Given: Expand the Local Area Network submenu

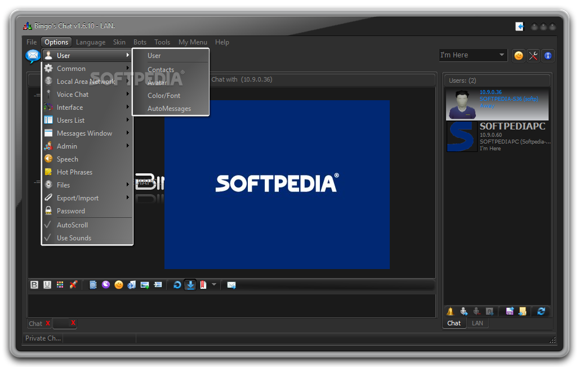Looking at the screenshot, I should click(x=87, y=81).
